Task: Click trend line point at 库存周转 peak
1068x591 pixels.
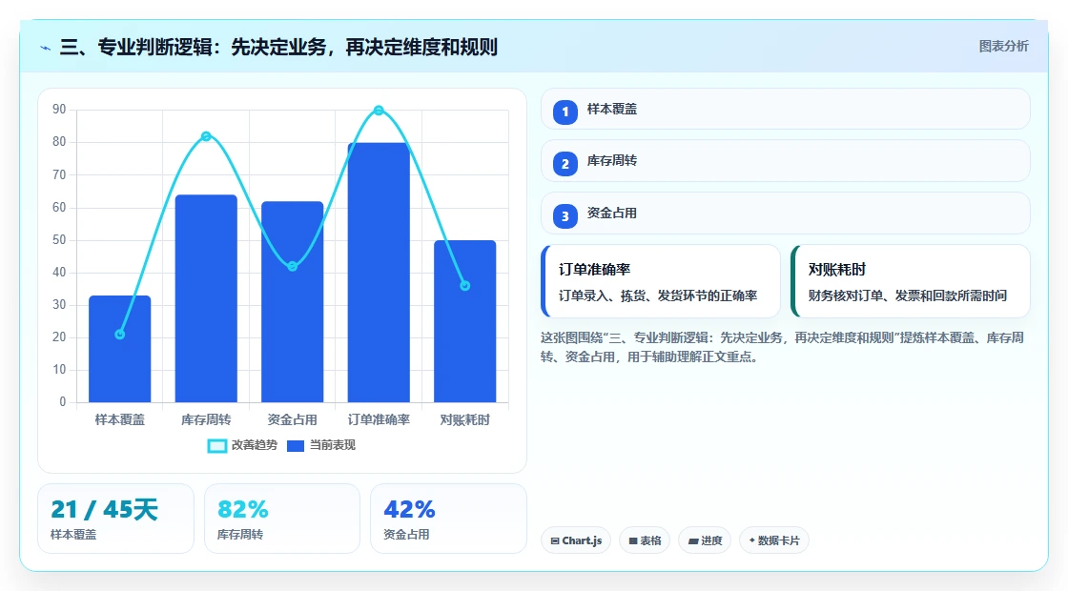Action: click(x=206, y=136)
